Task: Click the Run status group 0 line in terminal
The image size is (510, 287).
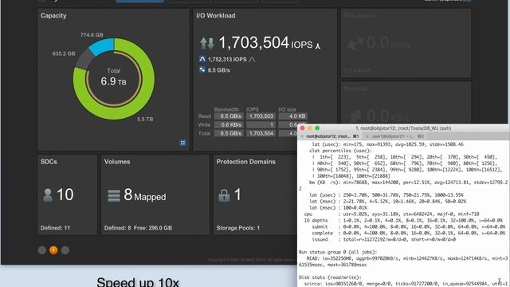Action: 338,252
